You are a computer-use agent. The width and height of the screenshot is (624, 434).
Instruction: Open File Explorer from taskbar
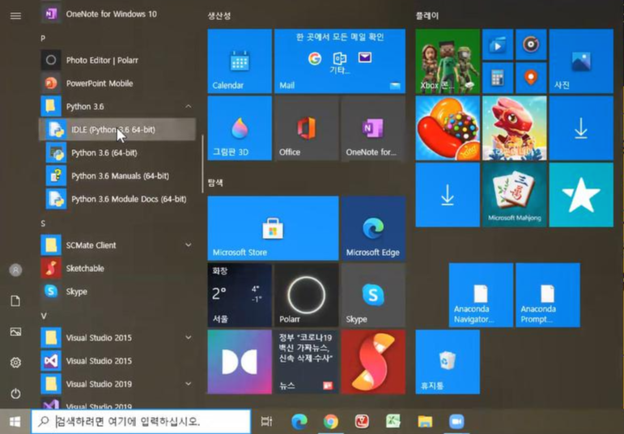point(425,421)
